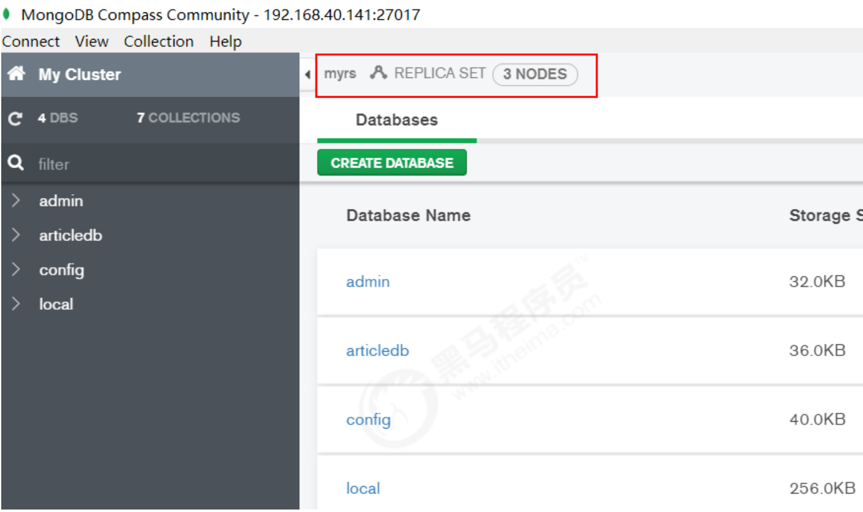863x512 pixels.
Task: Click the 3 NODES badge
Action: (x=535, y=74)
